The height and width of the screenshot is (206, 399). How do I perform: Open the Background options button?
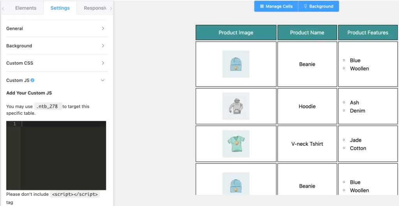click(x=319, y=6)
